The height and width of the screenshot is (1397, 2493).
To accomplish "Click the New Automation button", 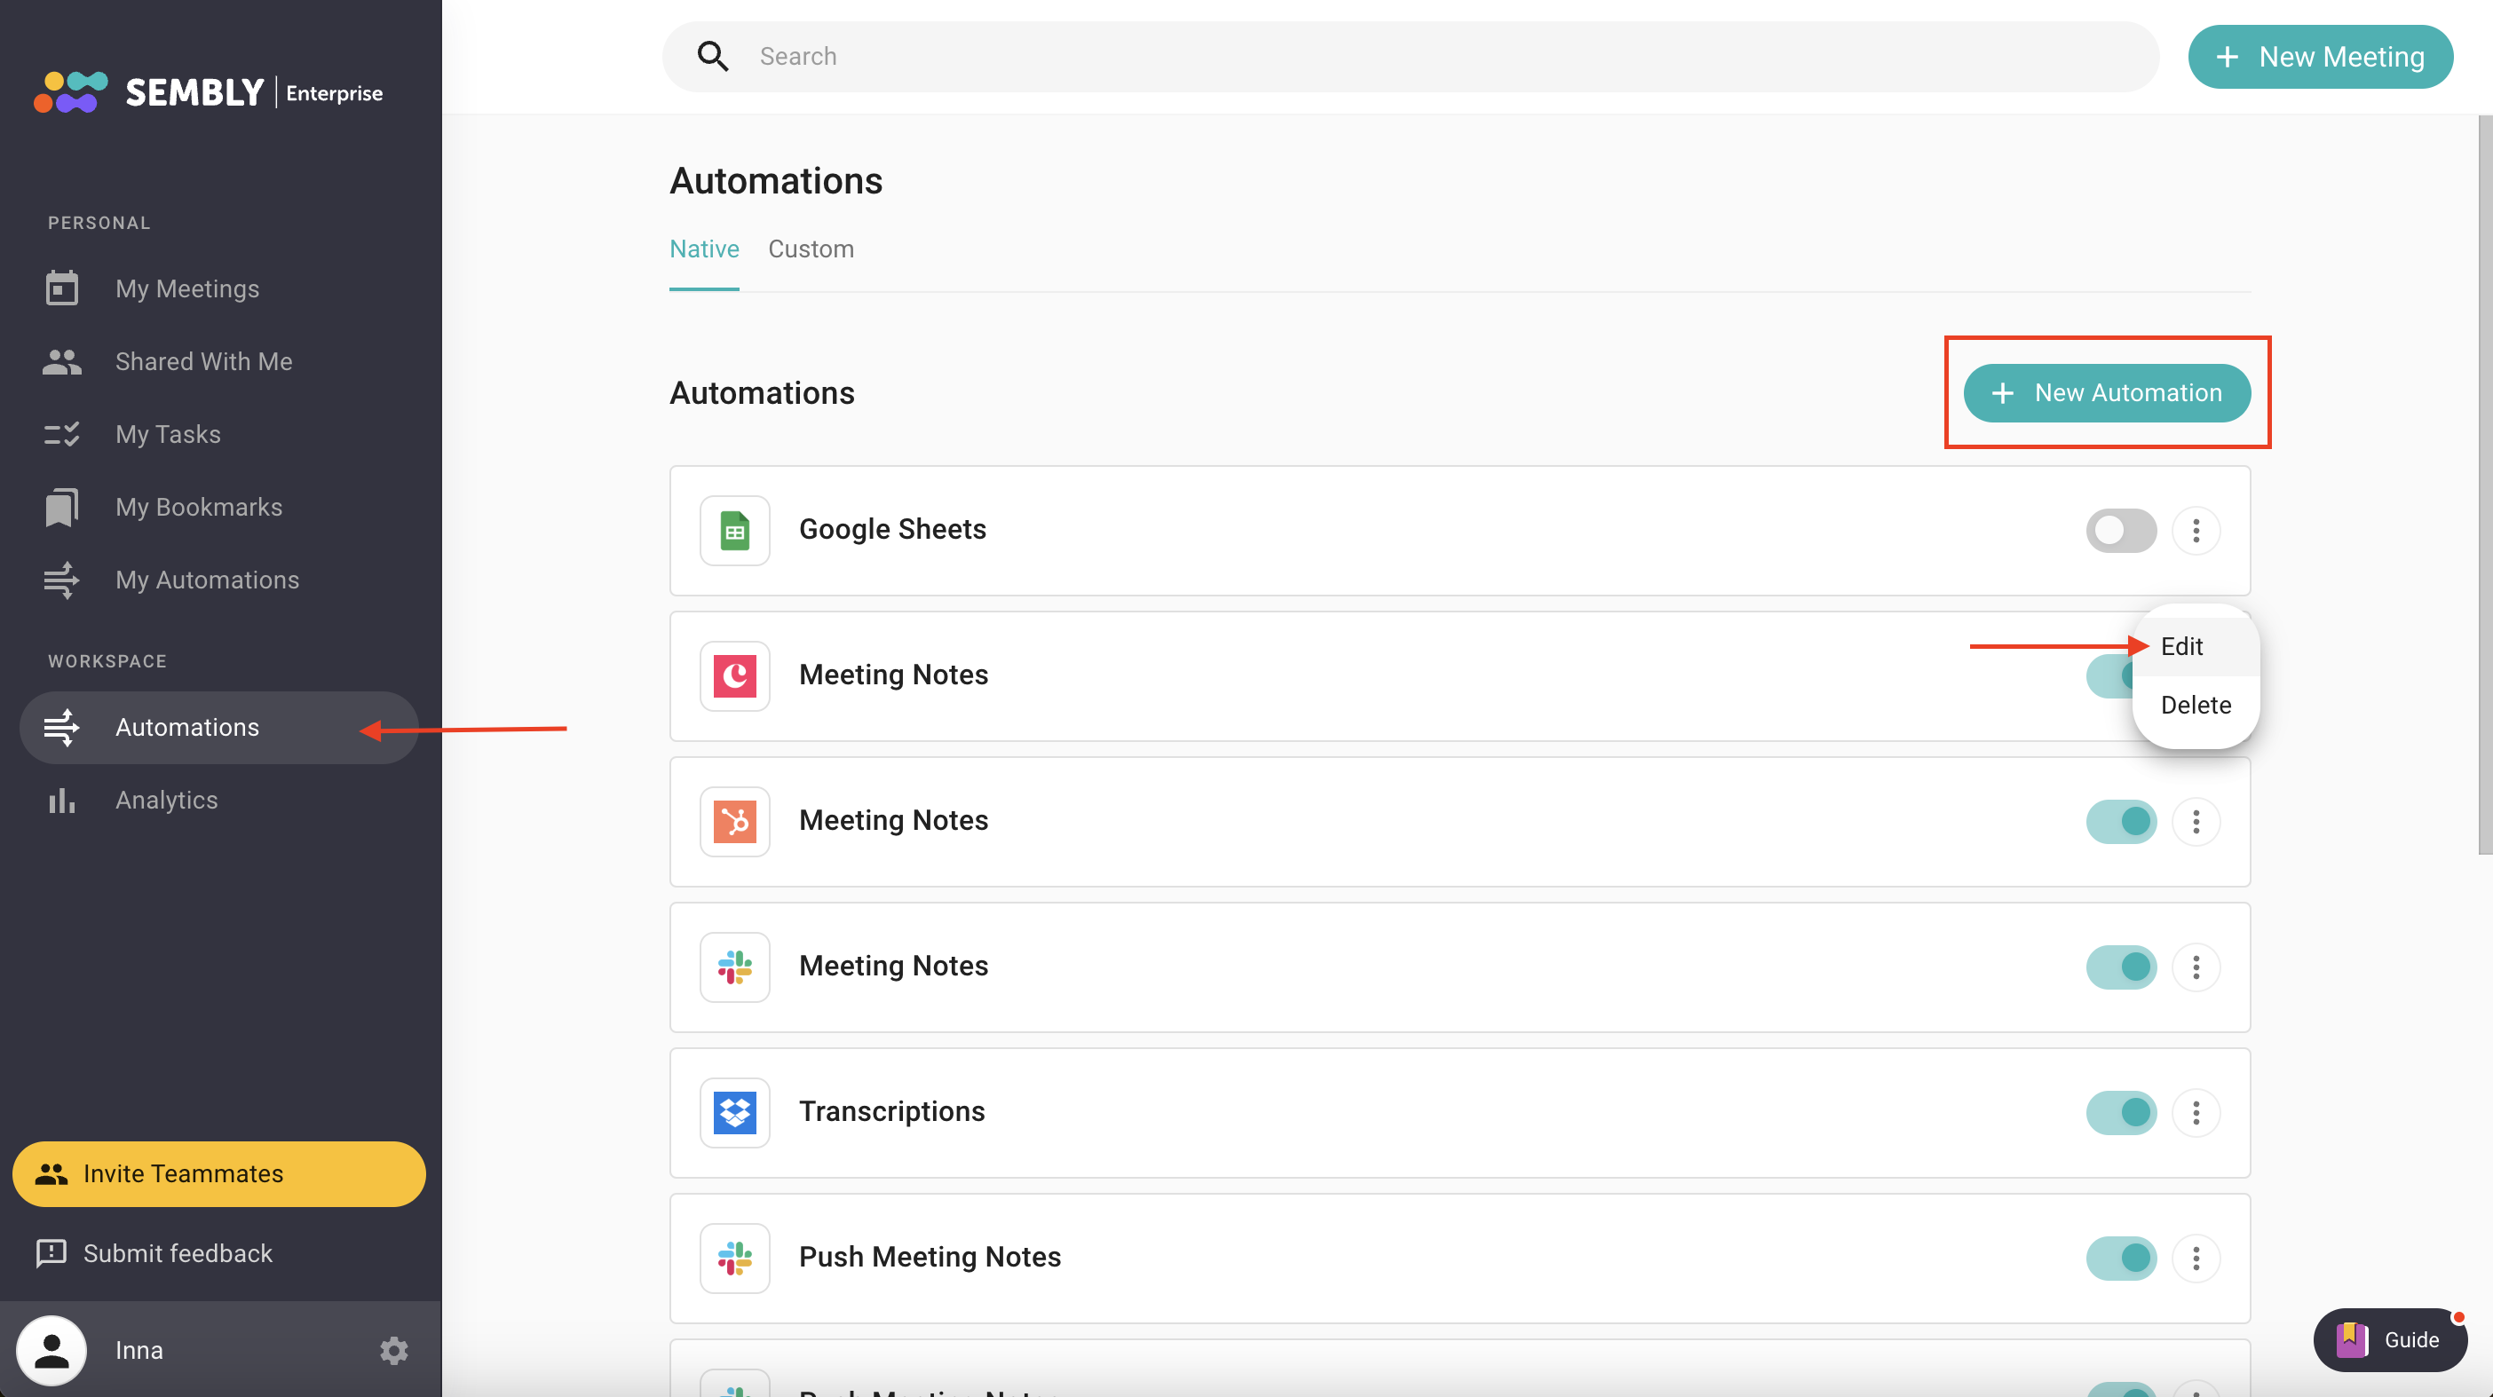I will pyautogui.click(x=2106, y=393).
